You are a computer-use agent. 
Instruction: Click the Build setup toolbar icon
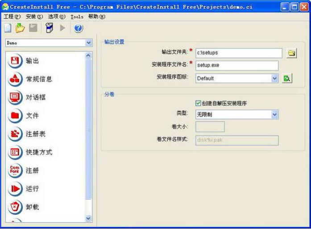pyautogui.click(x=50, y=28)
